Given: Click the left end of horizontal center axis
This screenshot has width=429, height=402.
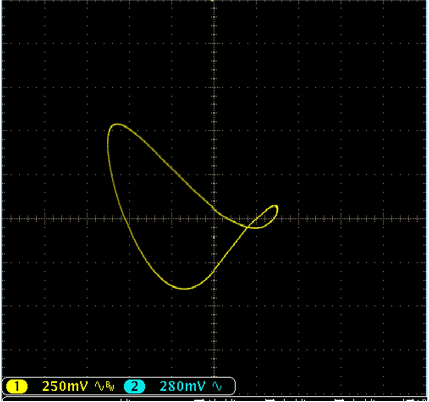Looking at the screenshot, I should click(4, 218).
